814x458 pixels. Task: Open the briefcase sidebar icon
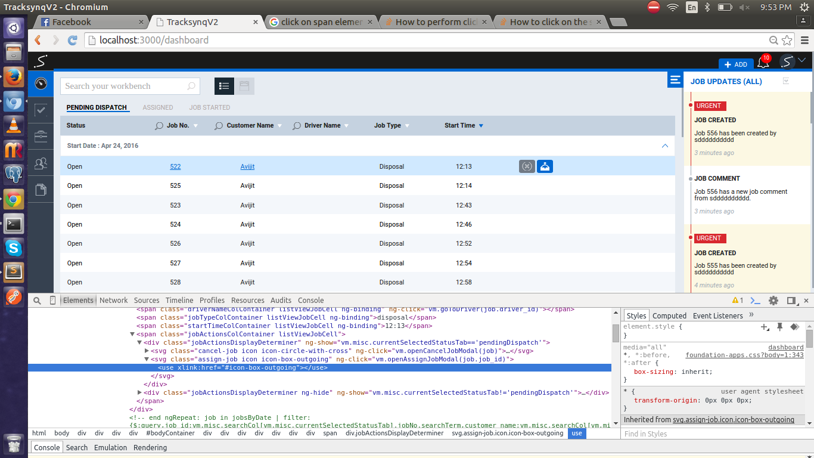coord(41,137)
